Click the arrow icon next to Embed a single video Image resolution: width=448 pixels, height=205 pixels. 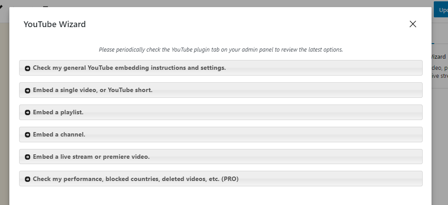tap(28, 90)
